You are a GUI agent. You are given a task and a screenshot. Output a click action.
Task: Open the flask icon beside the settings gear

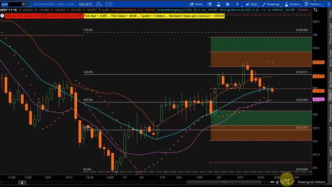pyautogui.click(x=218, y=4)
